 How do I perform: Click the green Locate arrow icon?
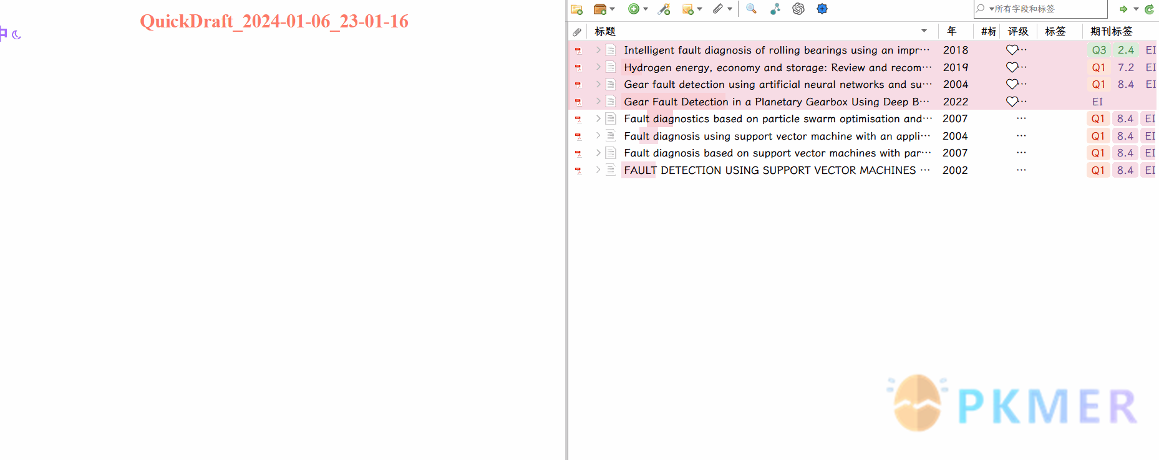[x=1123, y=9]
